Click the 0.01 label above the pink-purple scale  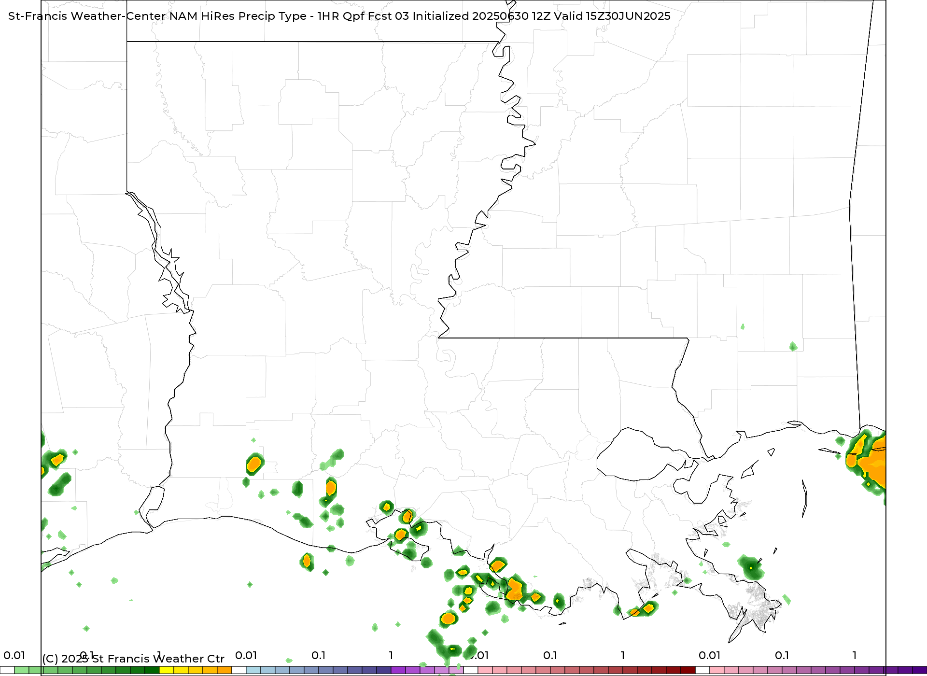(710, 655)
